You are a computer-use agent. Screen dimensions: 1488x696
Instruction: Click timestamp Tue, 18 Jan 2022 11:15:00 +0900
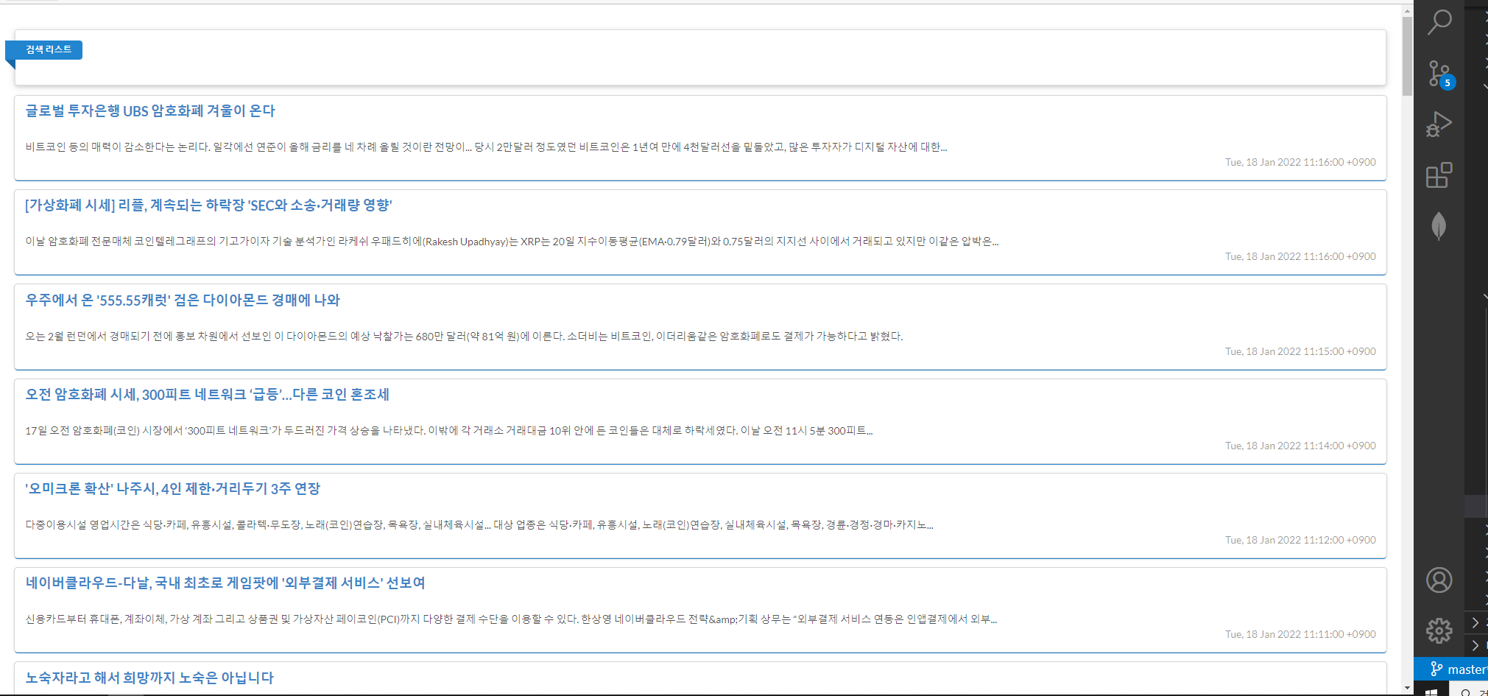click(x=1300, y=351)
